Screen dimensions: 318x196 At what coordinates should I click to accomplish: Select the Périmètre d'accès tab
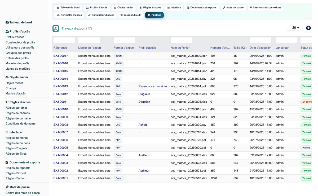point(69,15)
